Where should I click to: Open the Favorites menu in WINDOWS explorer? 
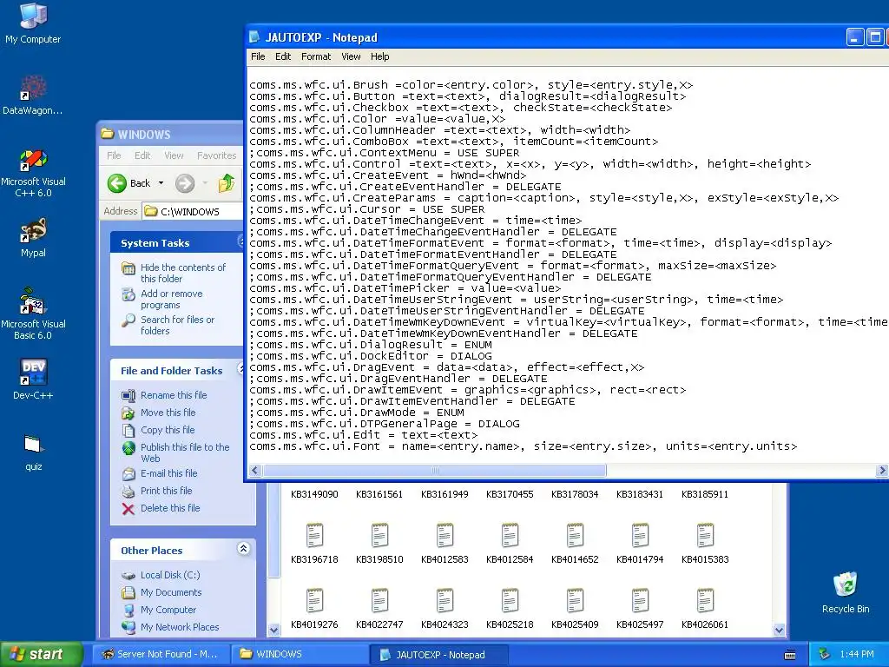pos(216,155)
